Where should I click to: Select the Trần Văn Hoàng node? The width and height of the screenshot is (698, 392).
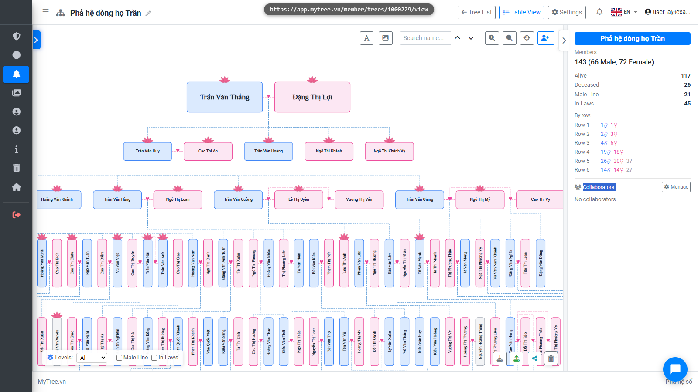pyautogui.click(x=268, y=151)
